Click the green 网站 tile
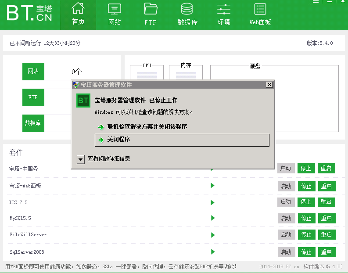 (x=33, y=72)
